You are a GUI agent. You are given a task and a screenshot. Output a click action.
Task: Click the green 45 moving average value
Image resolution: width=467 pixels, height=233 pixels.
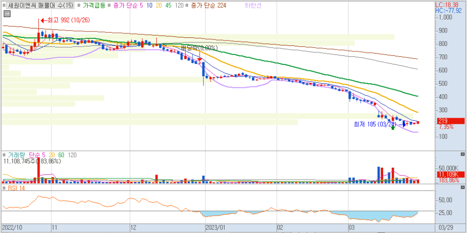pos(169,5)
